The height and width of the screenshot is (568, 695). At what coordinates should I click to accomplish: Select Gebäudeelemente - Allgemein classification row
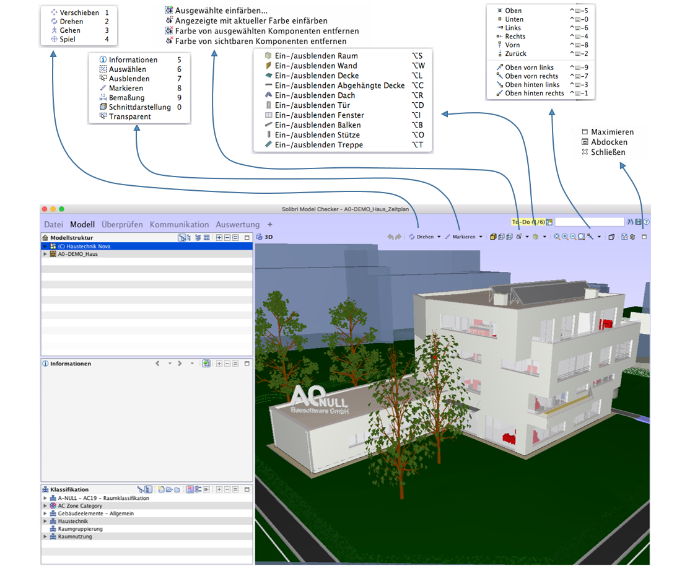click(x=147, y=514)
